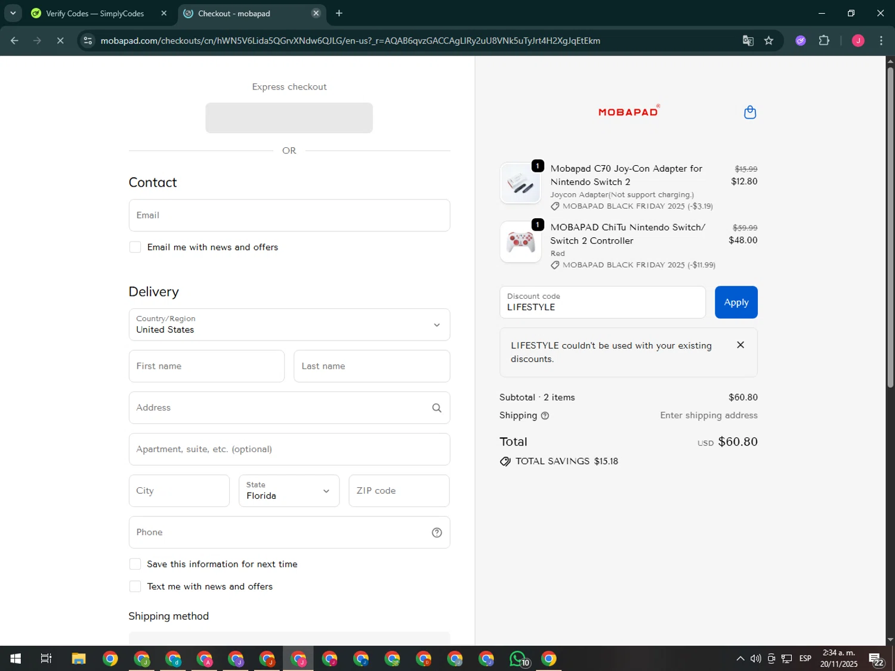Go back with the browser back arrow
This screenshot has width=895, height=671.
[x=14, y=41]
